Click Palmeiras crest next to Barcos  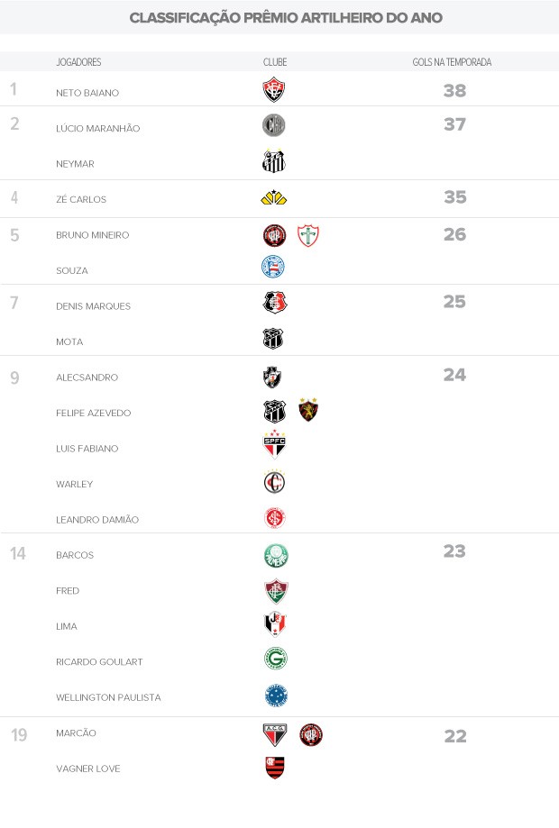[x=275, y=555]
